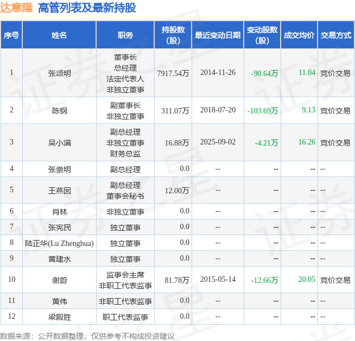The image size is (355, 341).
Task: Click the position 财务总监
Action: coord(125,154)
